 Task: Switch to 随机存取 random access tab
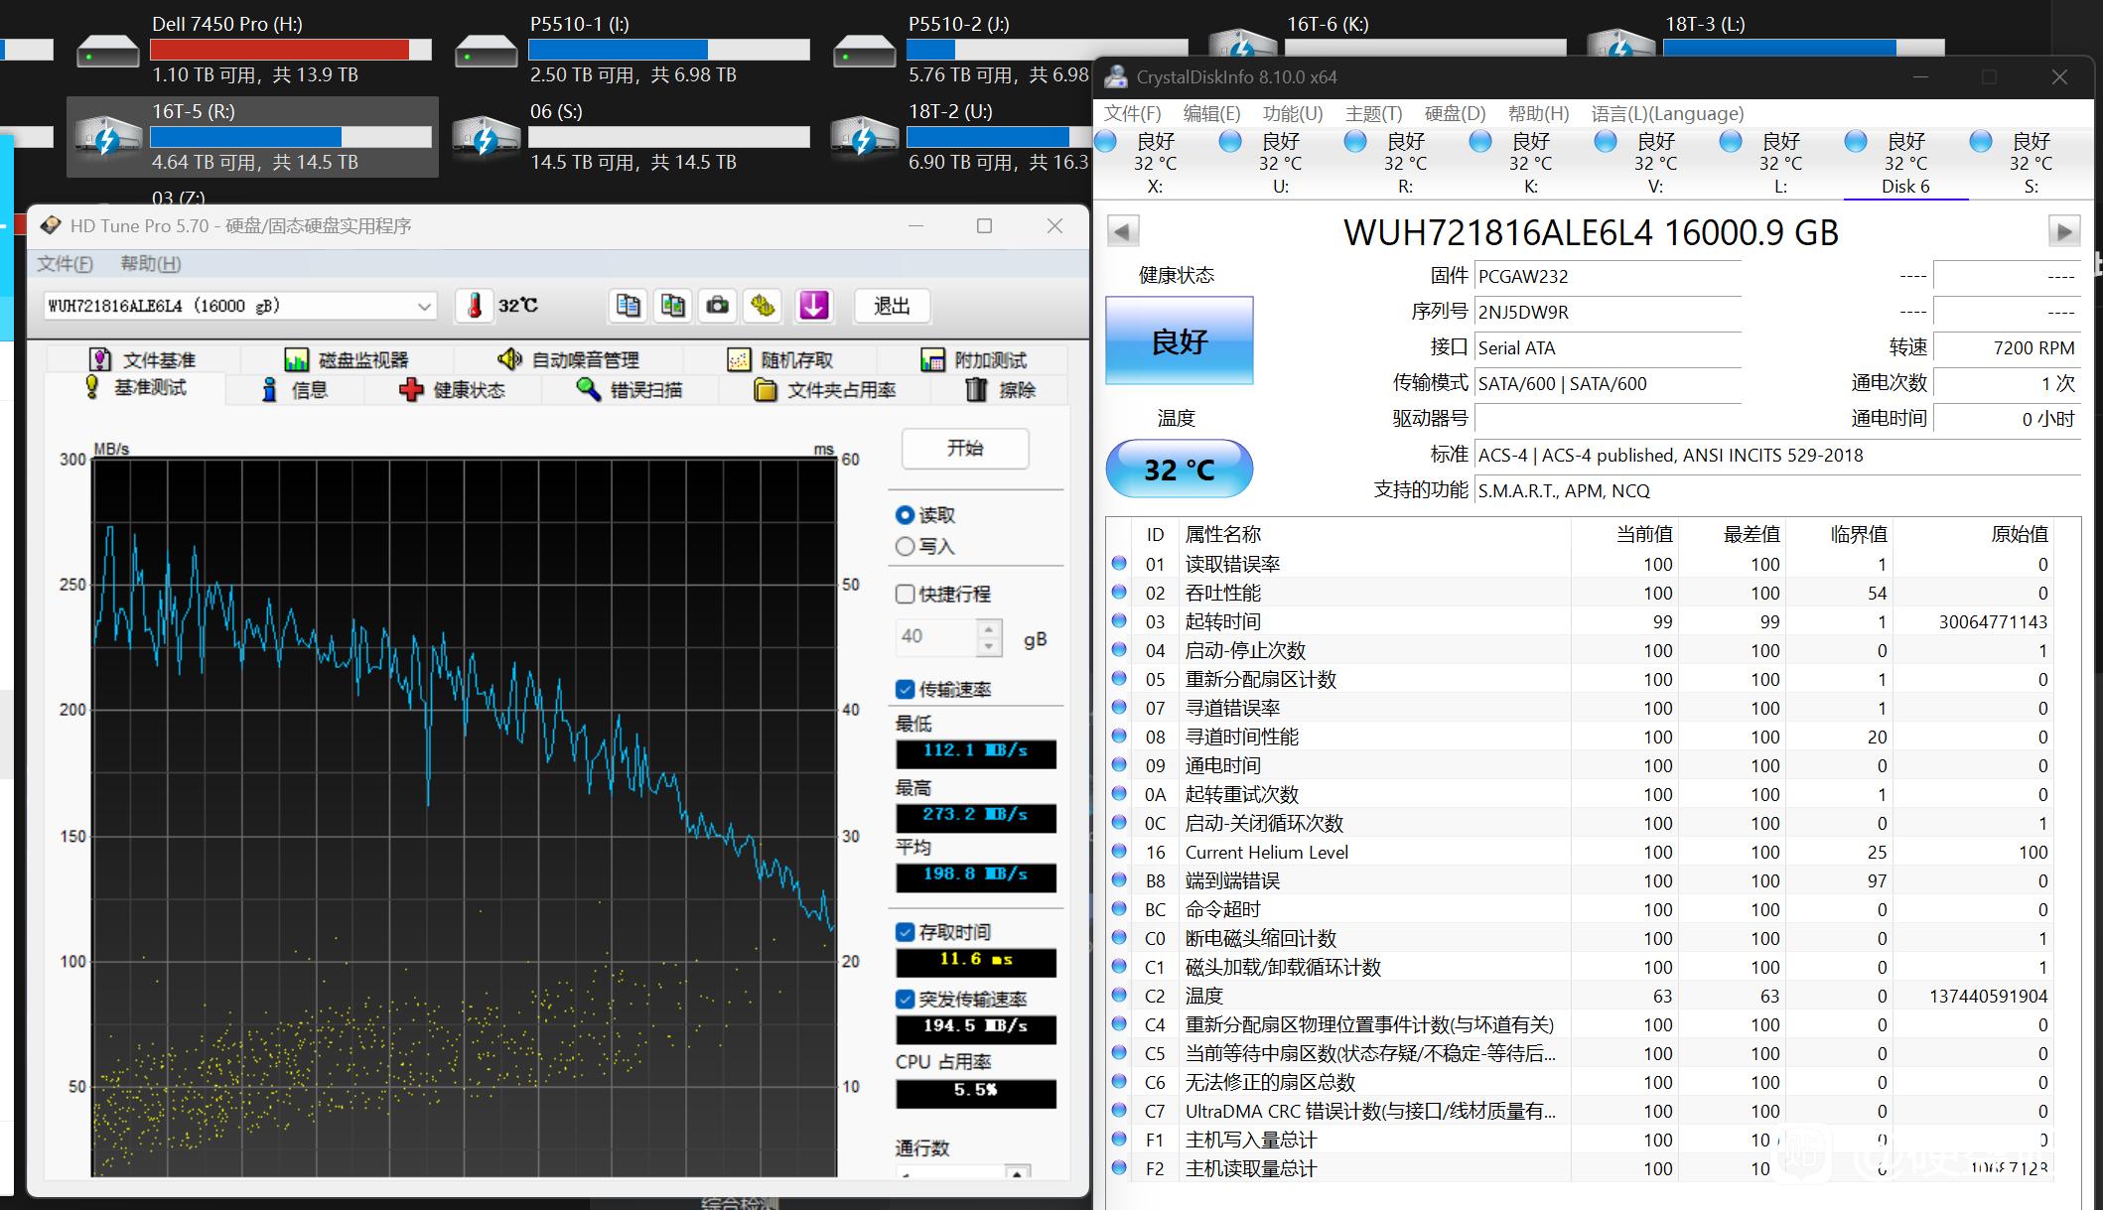780,359
